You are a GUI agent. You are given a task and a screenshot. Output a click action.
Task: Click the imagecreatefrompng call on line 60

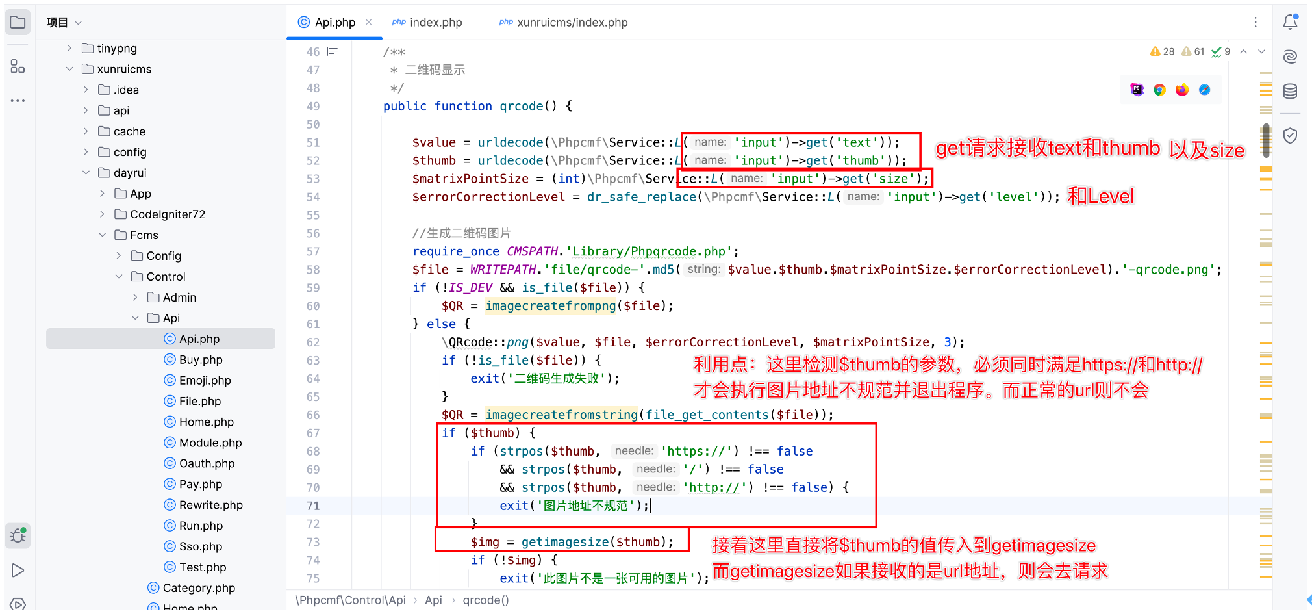(550, 305)
